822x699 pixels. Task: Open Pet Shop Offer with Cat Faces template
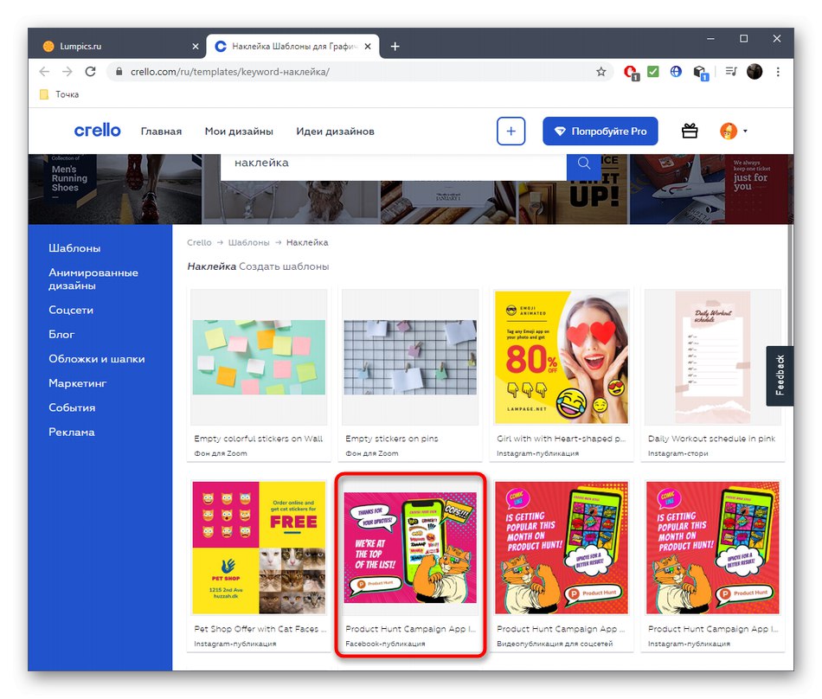259,548
